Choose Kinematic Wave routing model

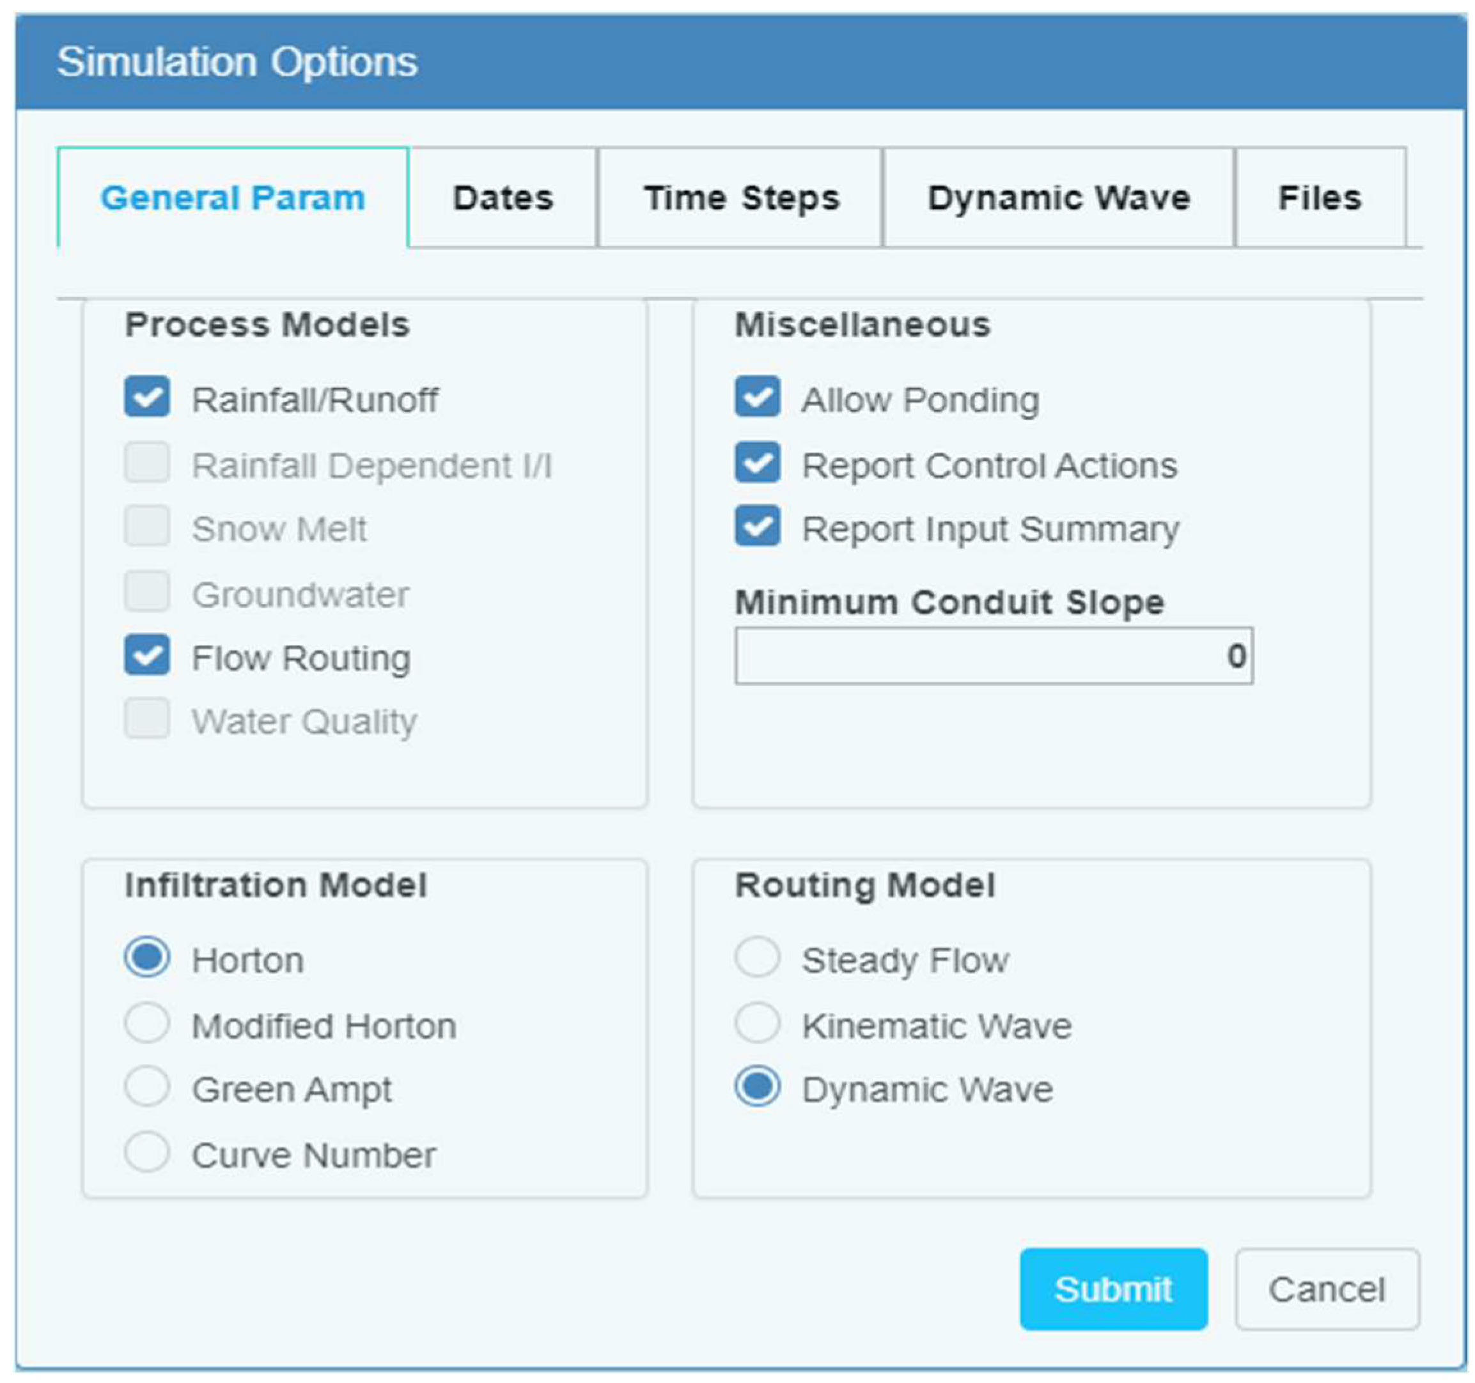[757, 1023]
